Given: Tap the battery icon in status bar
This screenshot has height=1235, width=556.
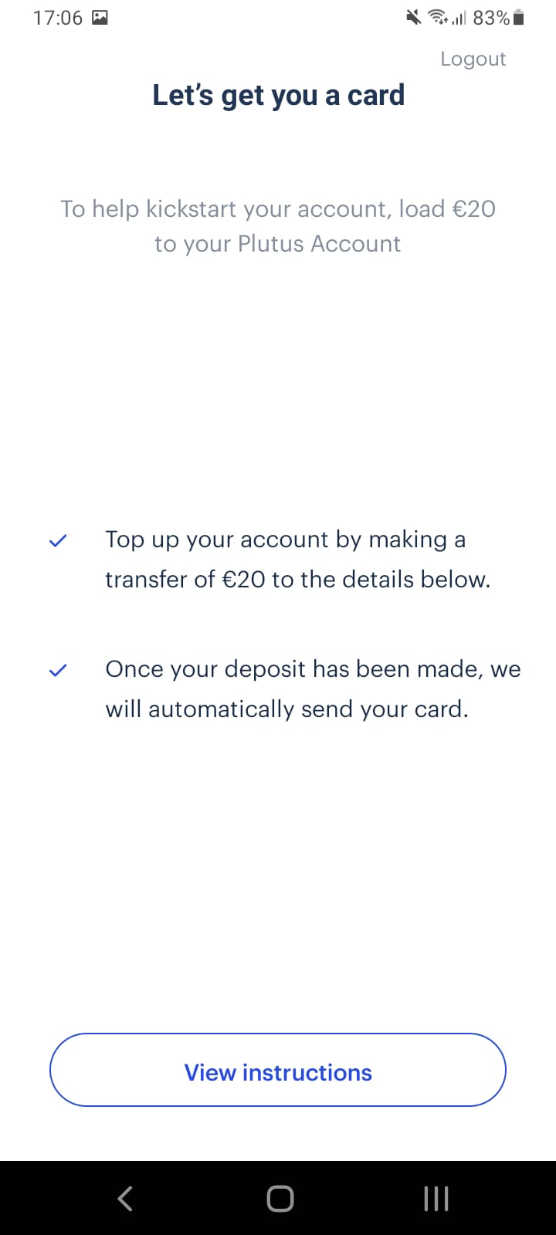Looking at the screenshot, I should (518, 18).
